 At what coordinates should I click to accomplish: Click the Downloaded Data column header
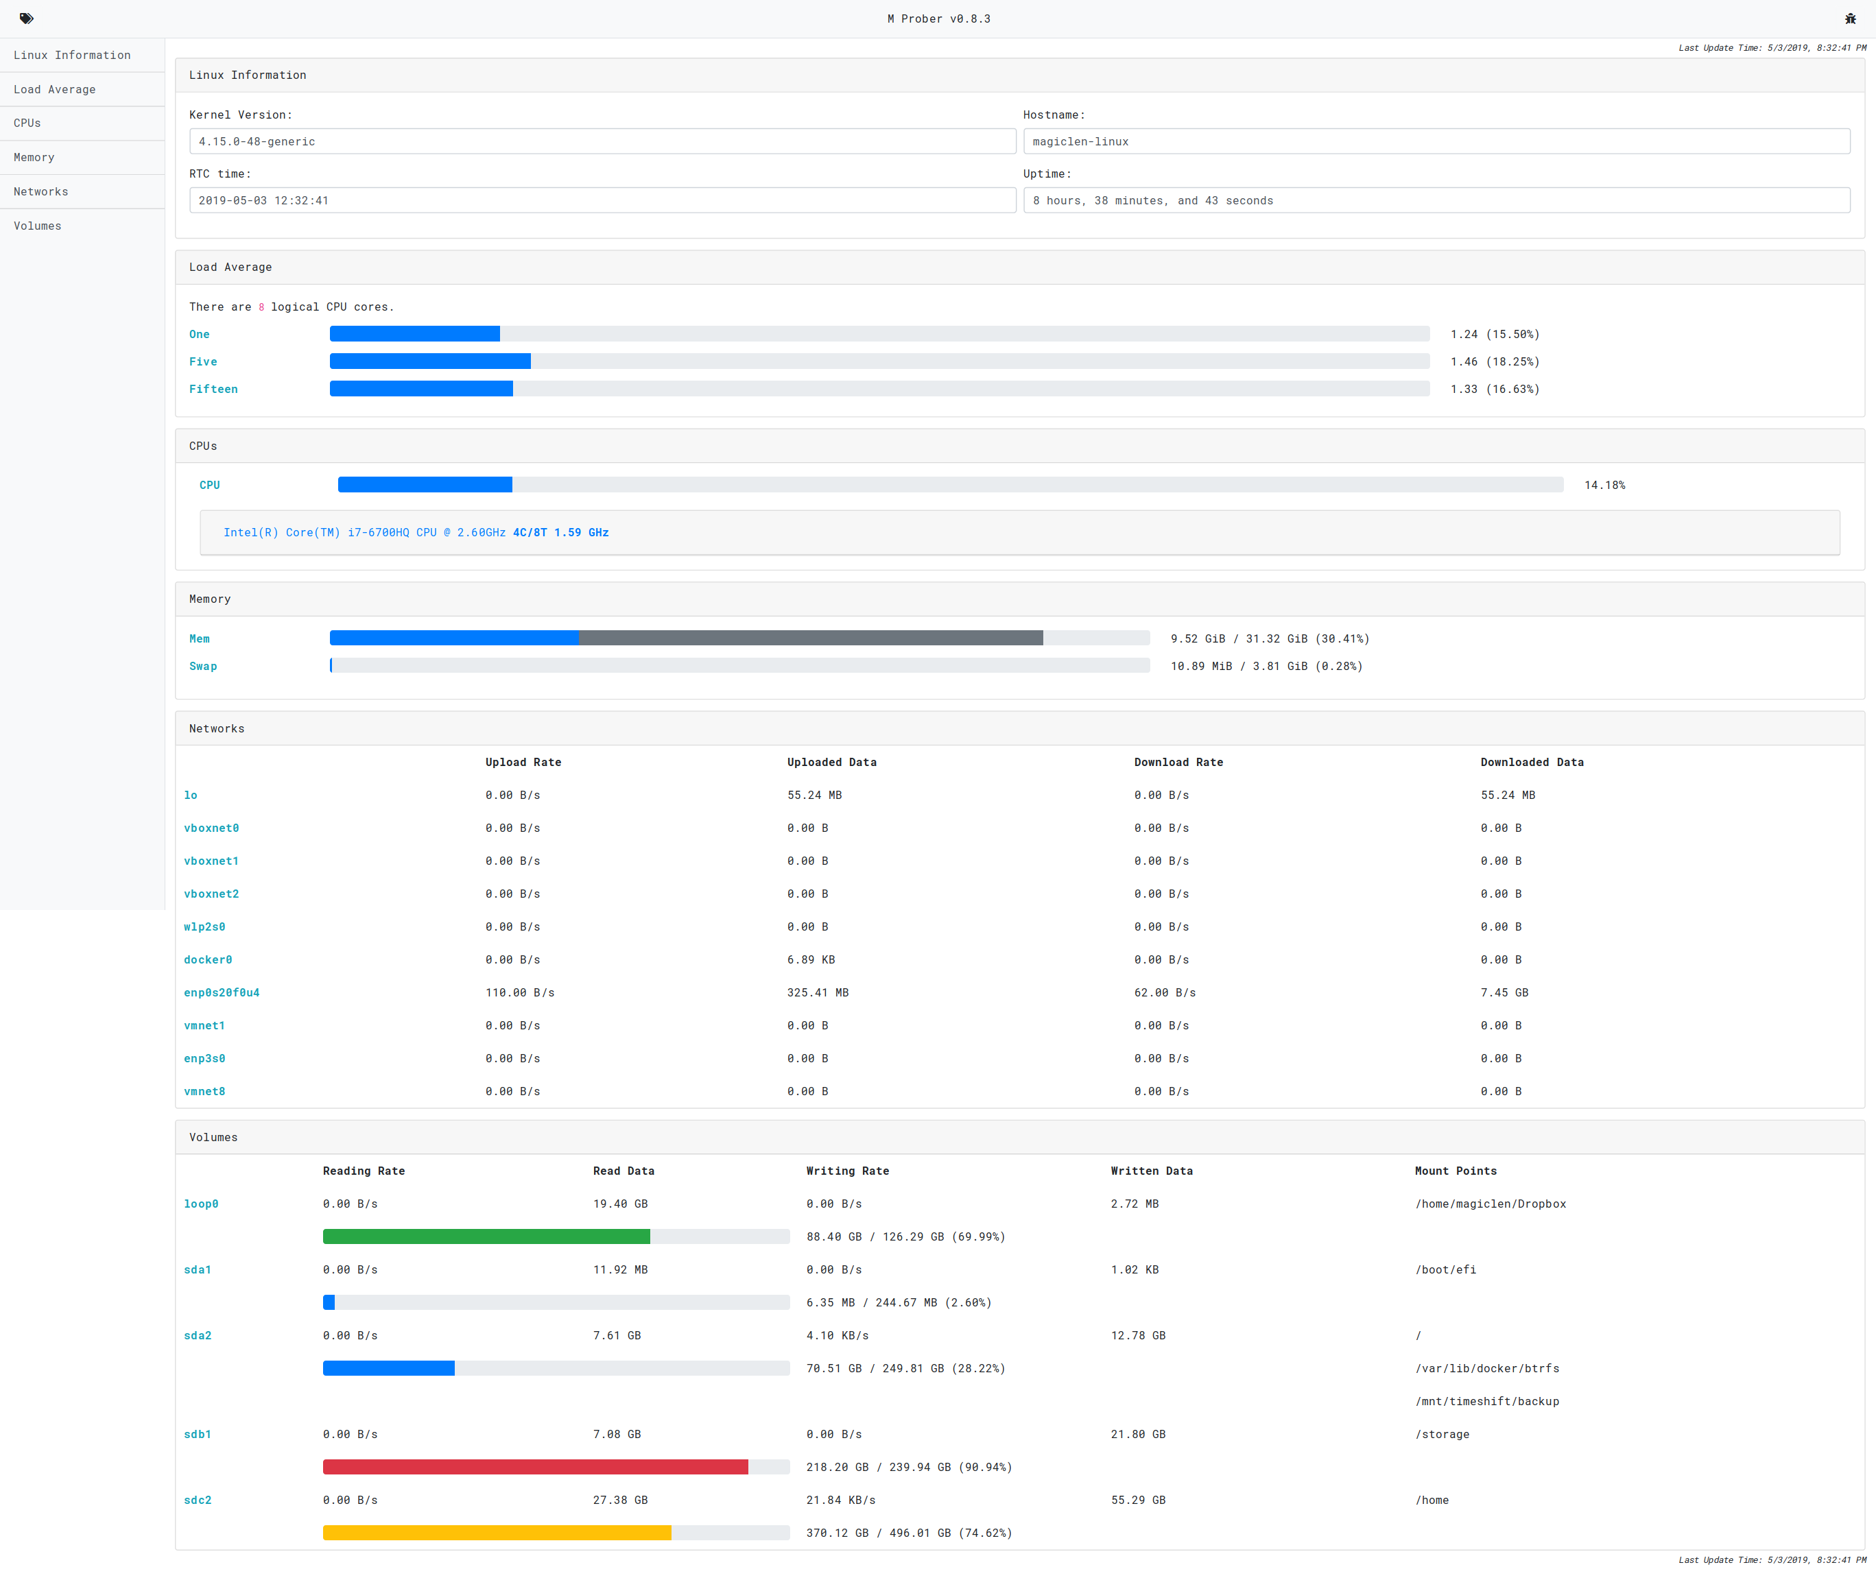pyautogui.click(x=1532, y=762)
